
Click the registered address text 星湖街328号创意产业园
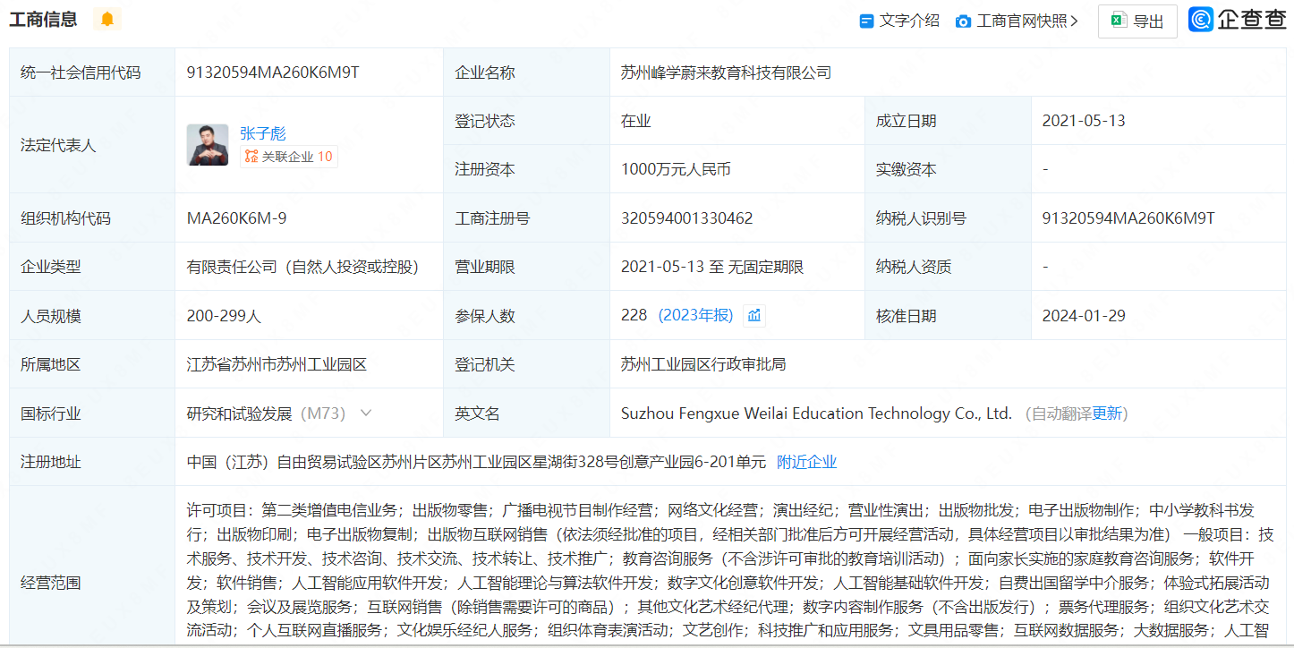tap(611, 462)
